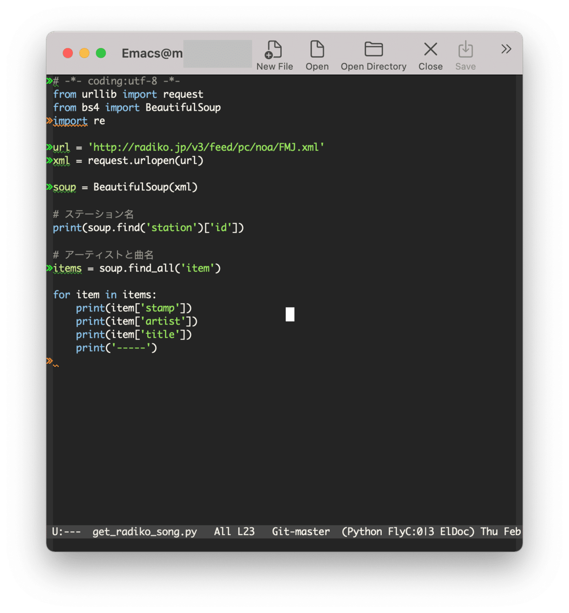This screenshot has height=613, width=569.
Task: Click the Open file icon in the toolbar
Action: point(317,50)
